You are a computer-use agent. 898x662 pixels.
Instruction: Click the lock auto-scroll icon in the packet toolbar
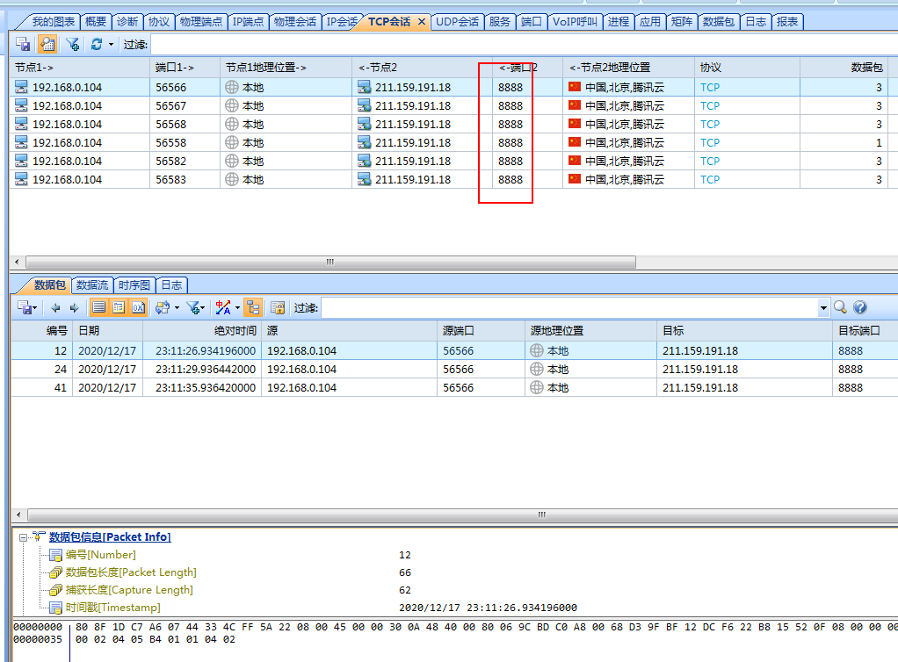278,308
